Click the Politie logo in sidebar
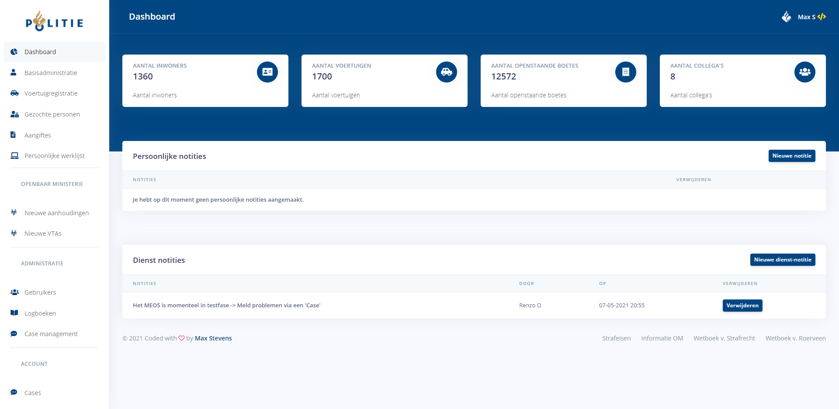 [54, 21]
